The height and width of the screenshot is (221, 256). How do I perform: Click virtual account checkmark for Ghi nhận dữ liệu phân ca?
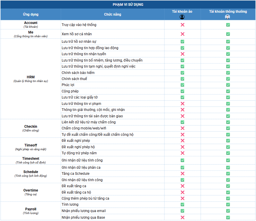pos(182,168)
